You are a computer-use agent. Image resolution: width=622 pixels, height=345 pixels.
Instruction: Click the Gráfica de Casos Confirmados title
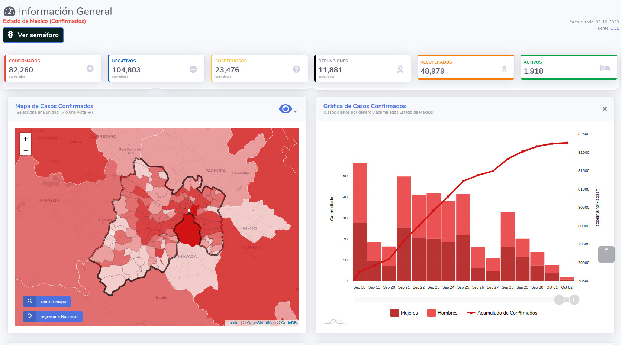click(364, 106)
